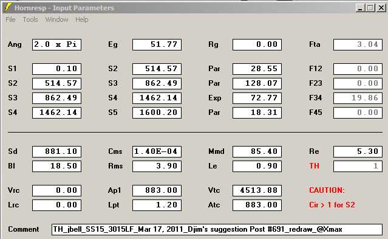Click the Hornresp lightning icon in title bar
Viewport: 388px width, 239px height.
(x=8, y=8)
